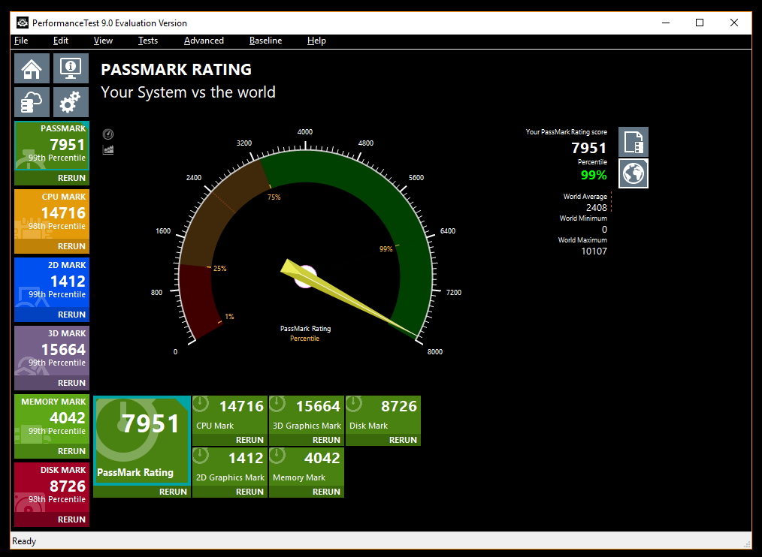Click the 99% percentile value in green
762x557 pixels.
pyautogui.click(x=594, y=176)
